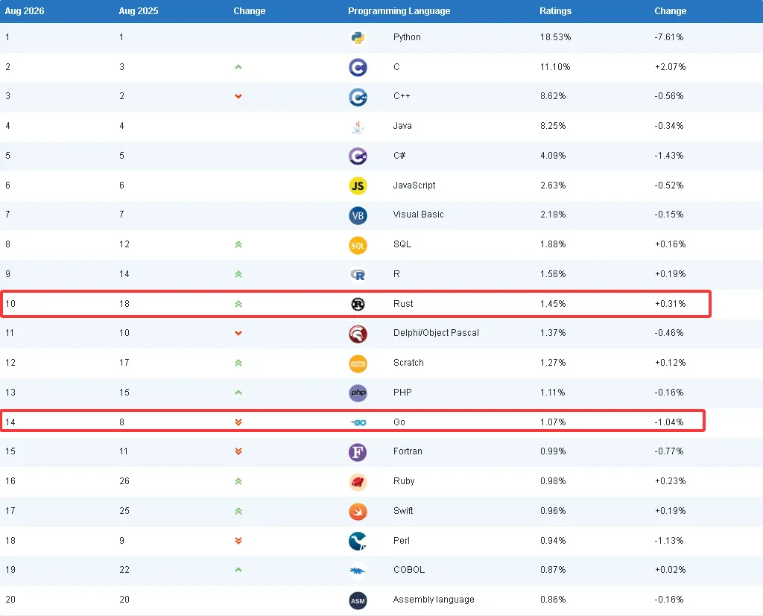Click the C# logo icon
This screenshot has width=763, height=616.
358,156
